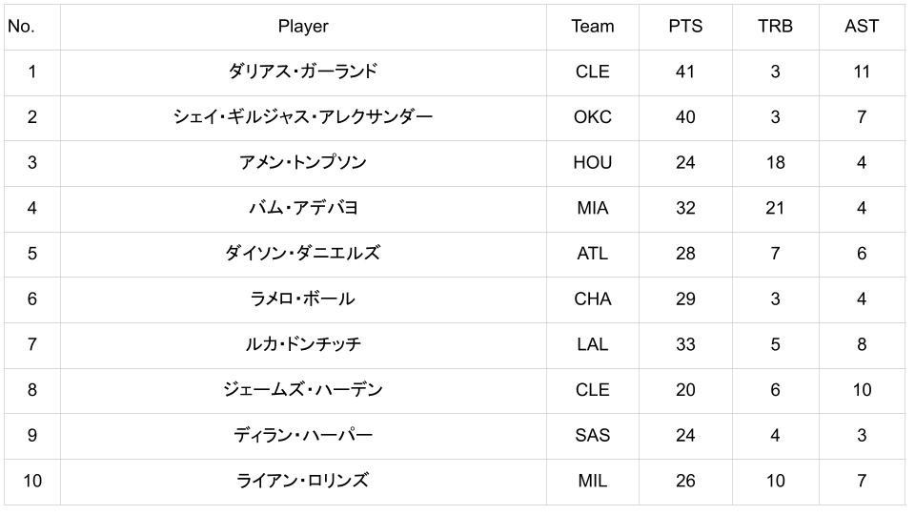Click the TRB column header
The image size is (915, 515).
(775, 27)
